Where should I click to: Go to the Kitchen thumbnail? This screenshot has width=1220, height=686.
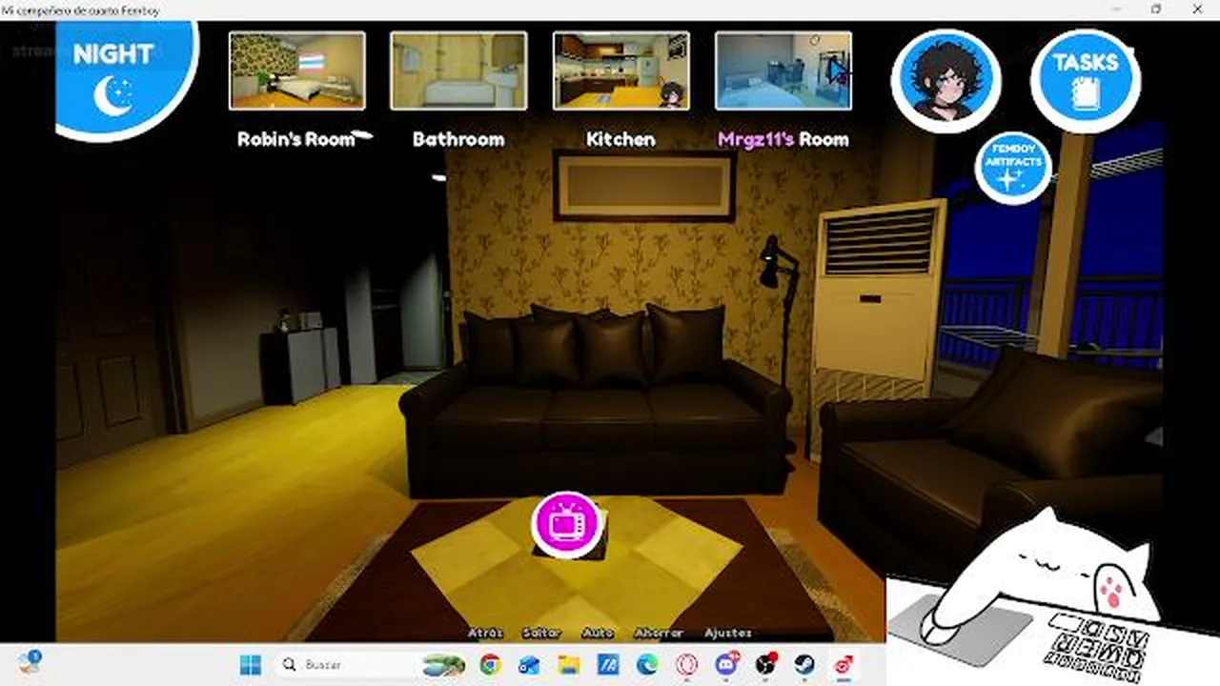click(620, 71)
